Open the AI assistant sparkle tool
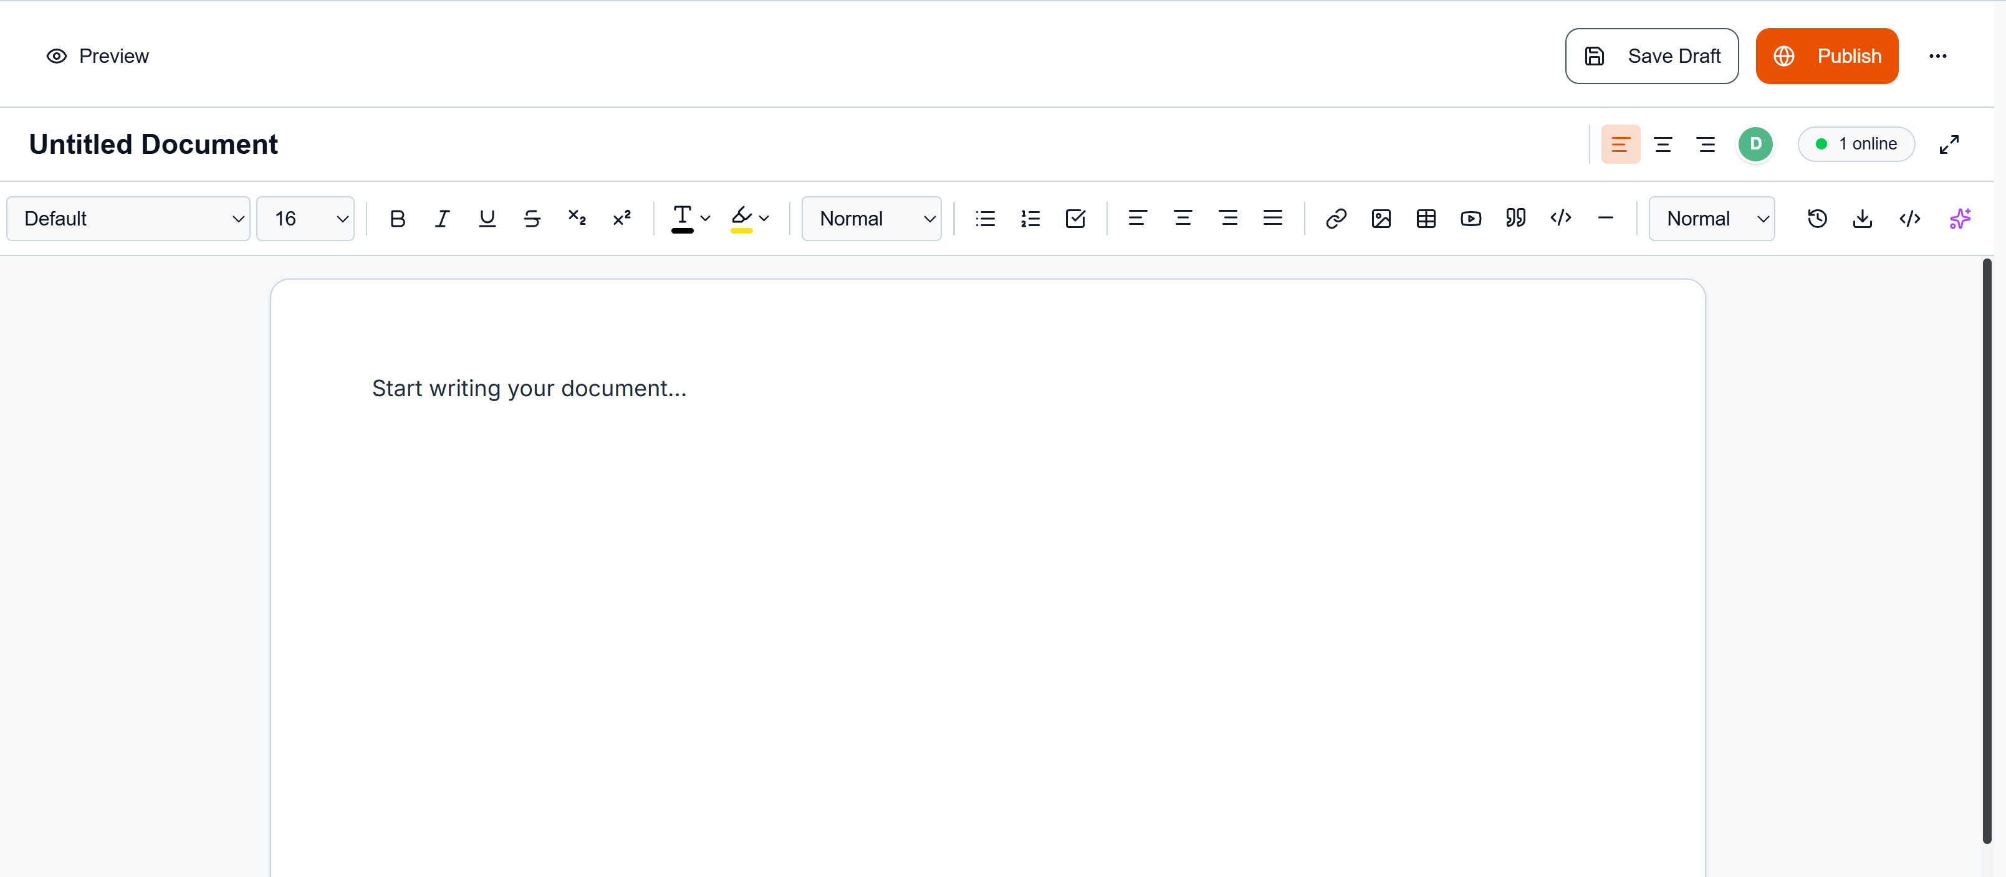Screen dimensions: 2006x877 1961,219
